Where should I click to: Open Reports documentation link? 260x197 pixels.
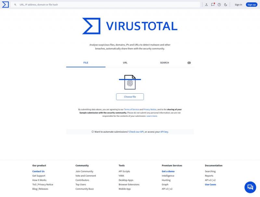coord(209,176)
